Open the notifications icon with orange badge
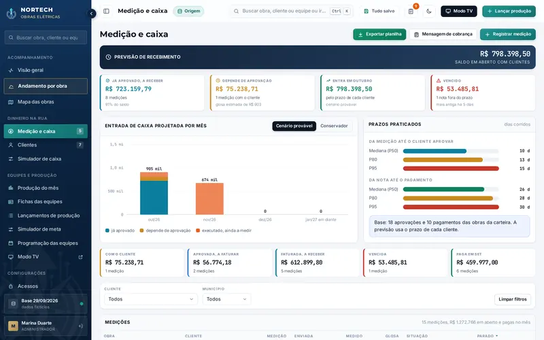The width and height of the screenshot is (544, 340). pyautogui.click(x=411, y=11)
